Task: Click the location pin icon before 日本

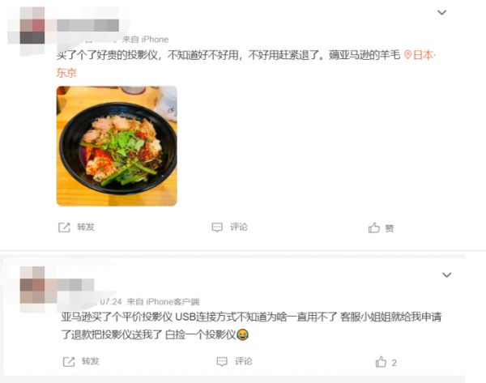Action: (x=408, y=55)
